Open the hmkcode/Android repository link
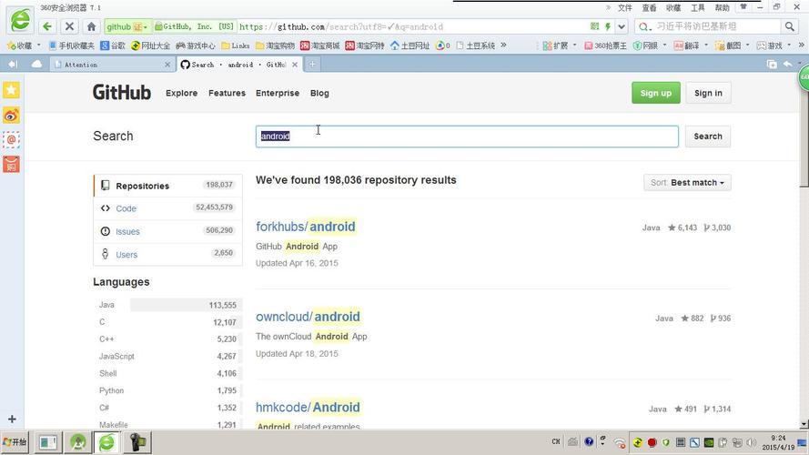809x455 pixels. (x=308, y=407)
